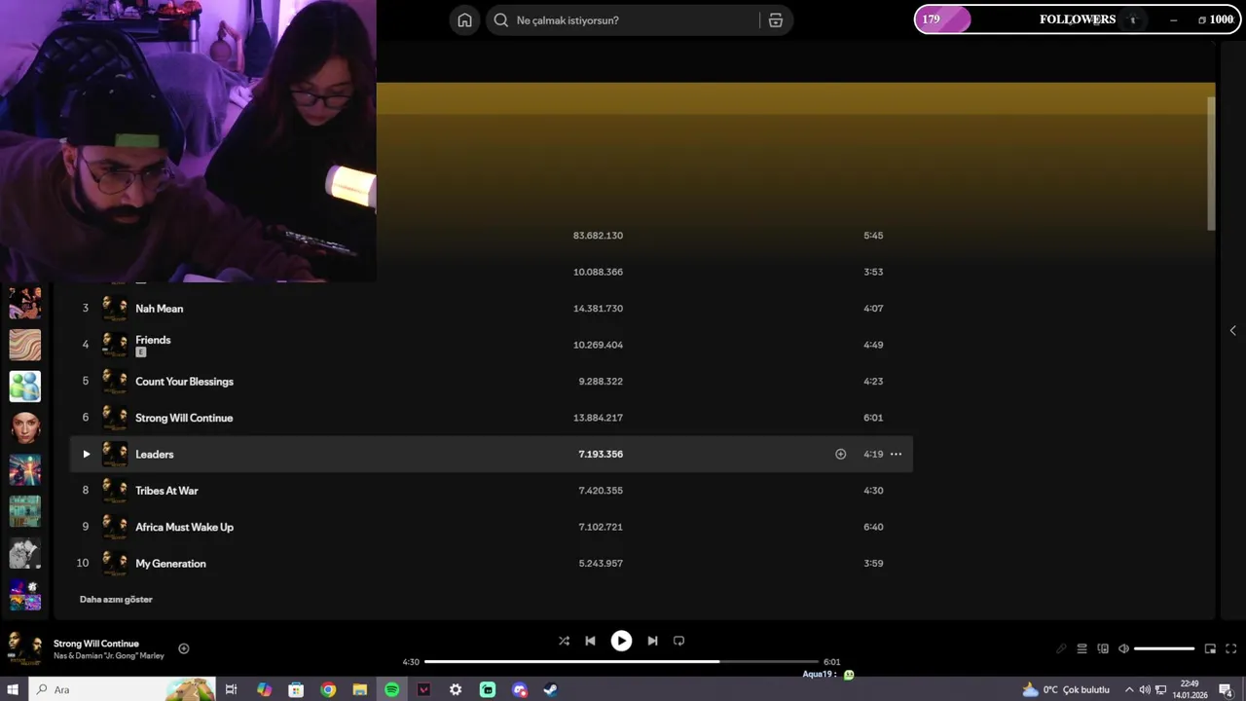This screenshot has height=701, width=1246.
Task: Open the weather widget showing 0°C
Action: click(x=1066, y=689)
